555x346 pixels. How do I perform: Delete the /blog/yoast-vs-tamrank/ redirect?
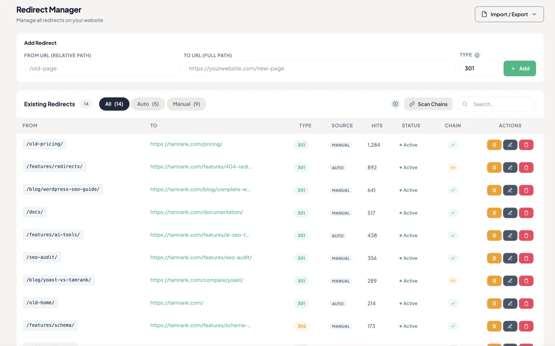tap(526, 281)
